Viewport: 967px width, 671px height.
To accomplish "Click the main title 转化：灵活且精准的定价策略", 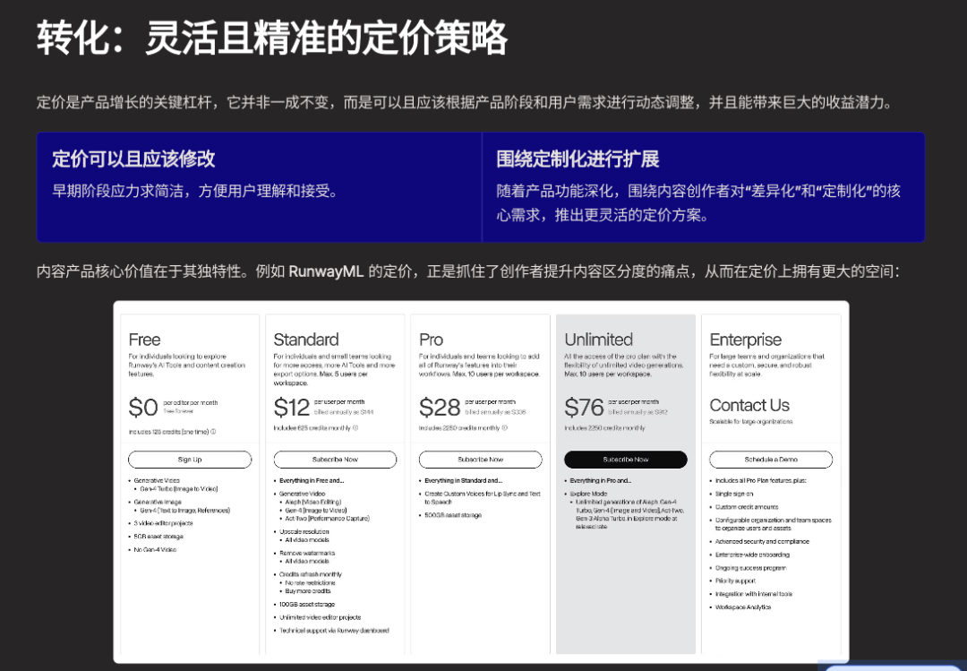I will click(x=272, y=38).
